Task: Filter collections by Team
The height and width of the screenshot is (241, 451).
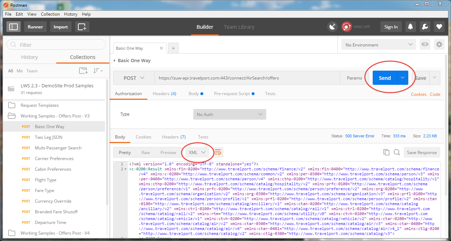Action: (x=32, y=71)
